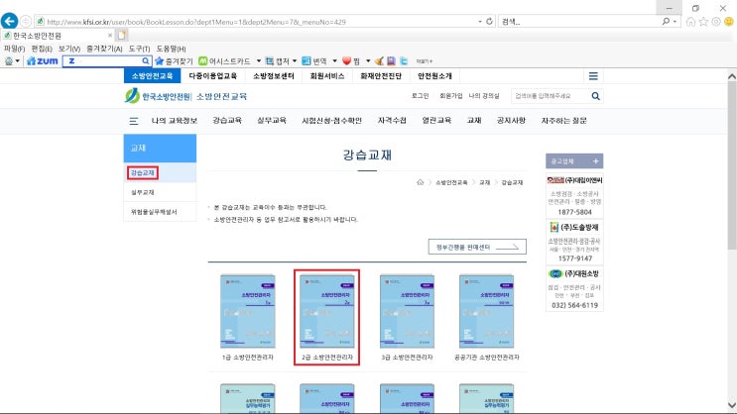Open a new tab with the blank tab button
This screenshot has height=414, width=737.
click(122, 36)
